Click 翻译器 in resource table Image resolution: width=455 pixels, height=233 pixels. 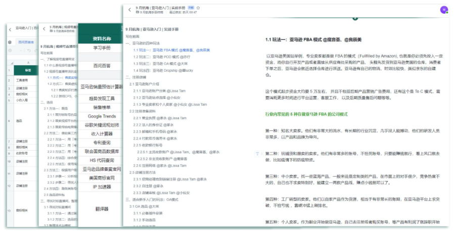[x=102, y=209]
